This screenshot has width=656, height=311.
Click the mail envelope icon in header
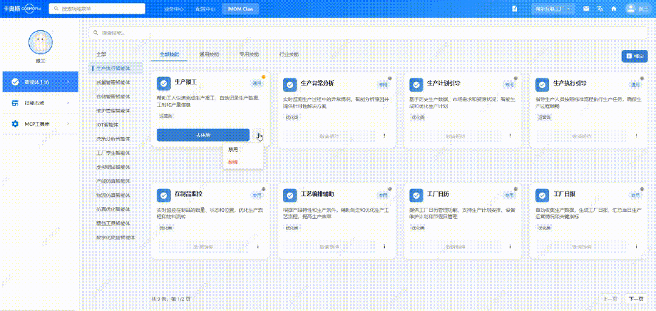click(x=586, y=9)
